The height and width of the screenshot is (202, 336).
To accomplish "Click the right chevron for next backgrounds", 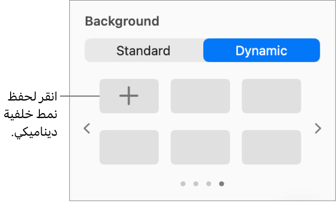I will [318, 129].
